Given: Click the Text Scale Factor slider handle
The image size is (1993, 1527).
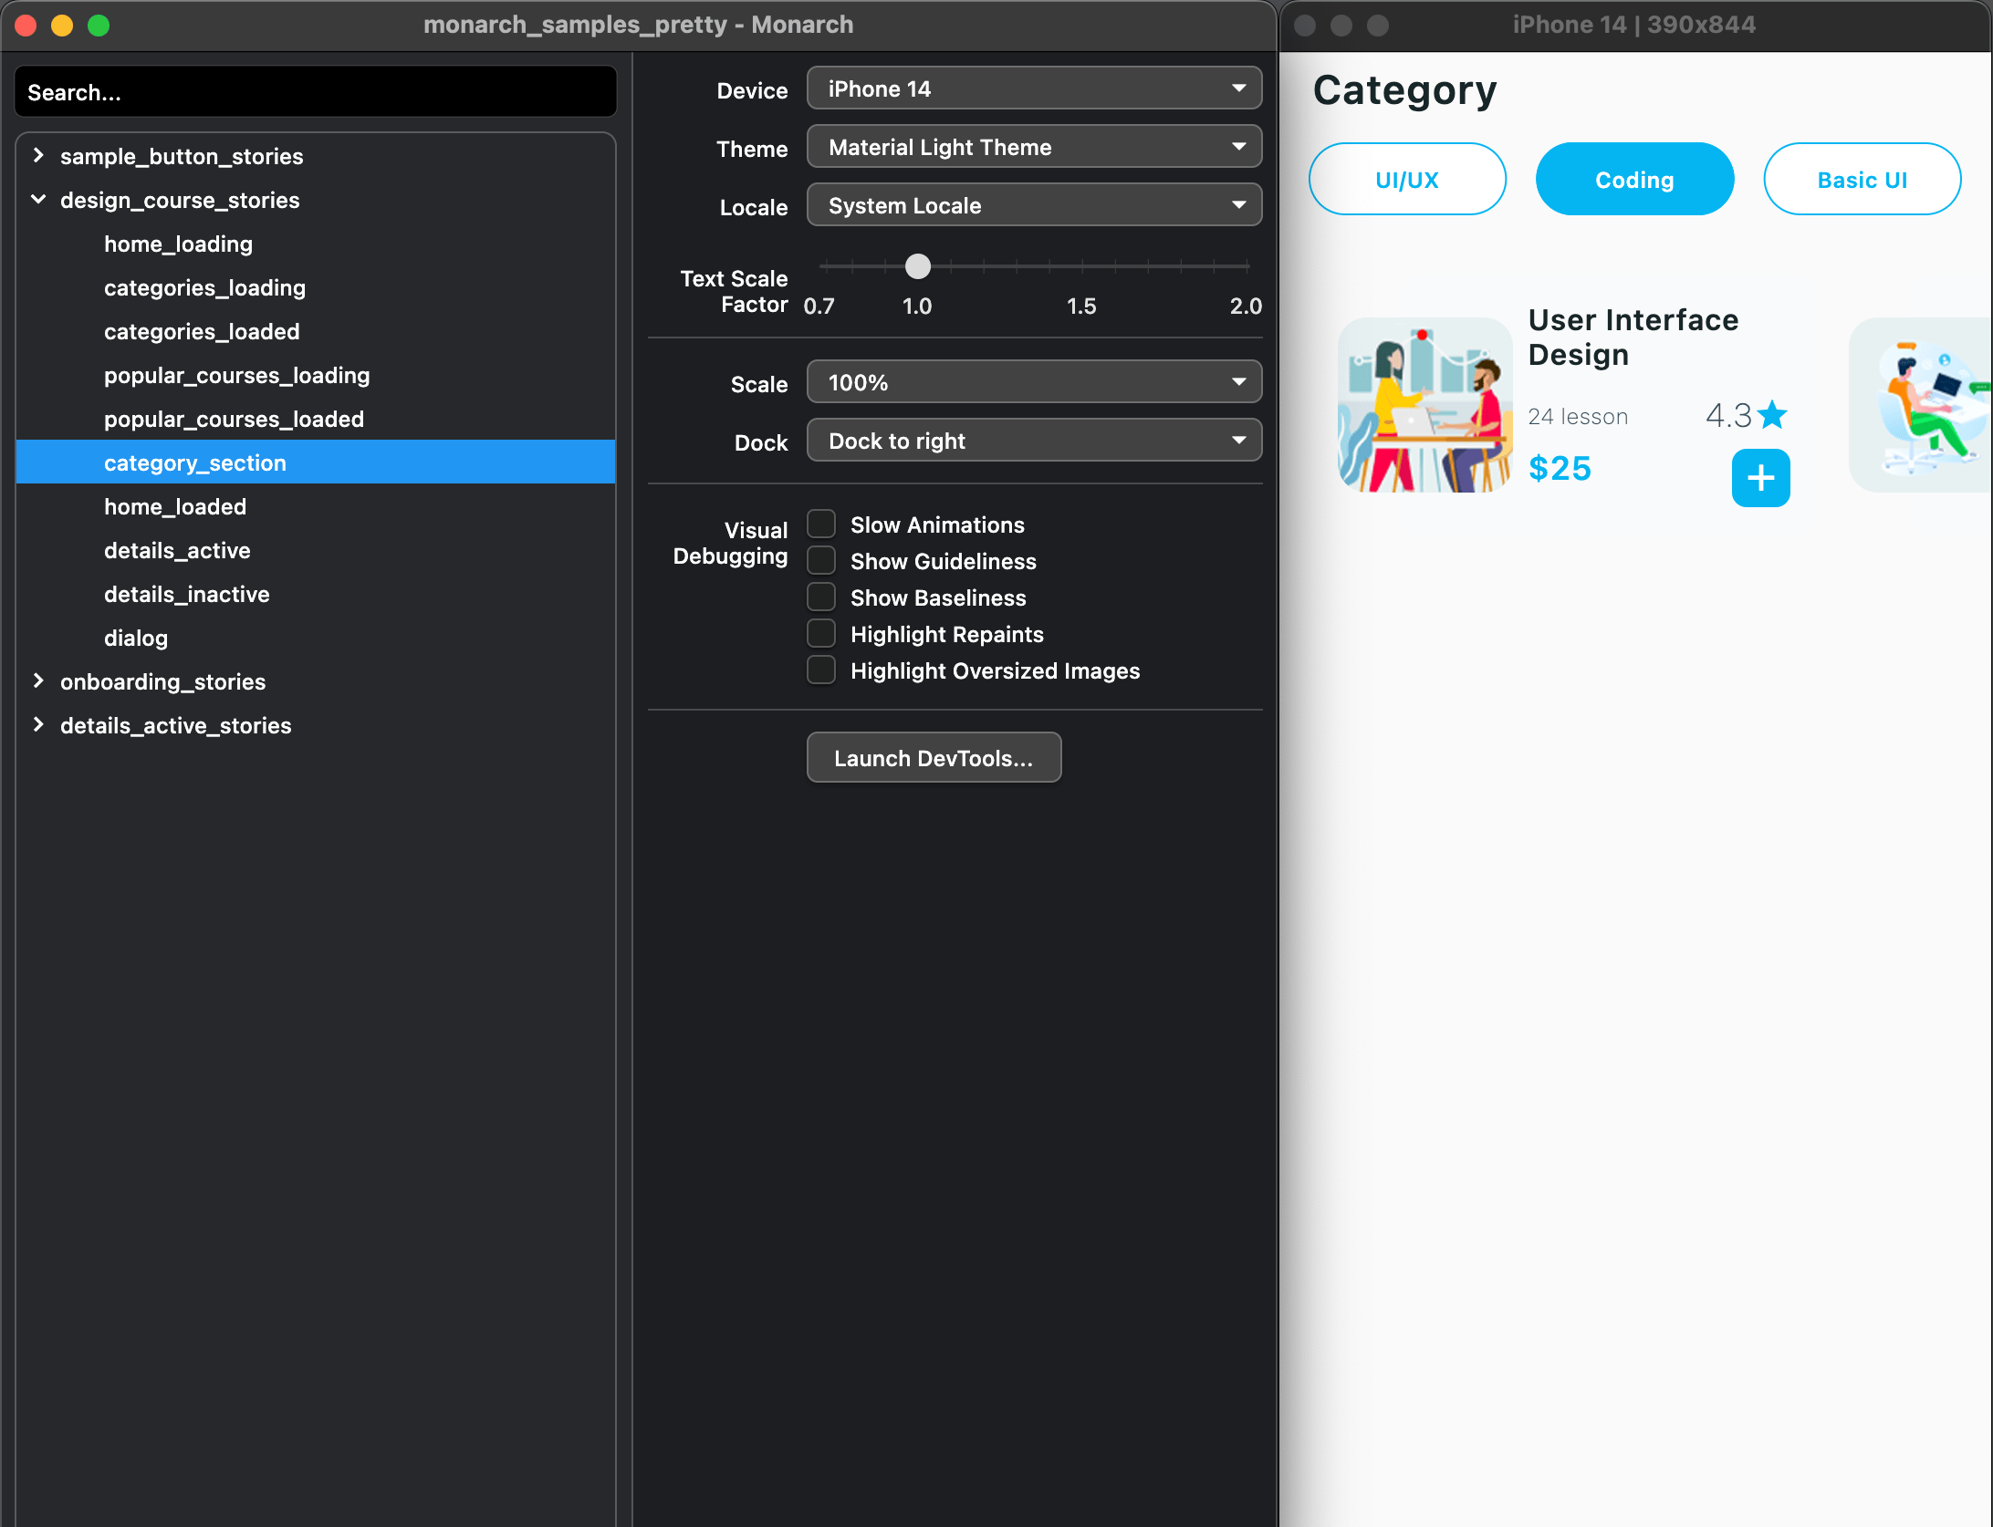Looking at the screenshot, I should [918, 266].
